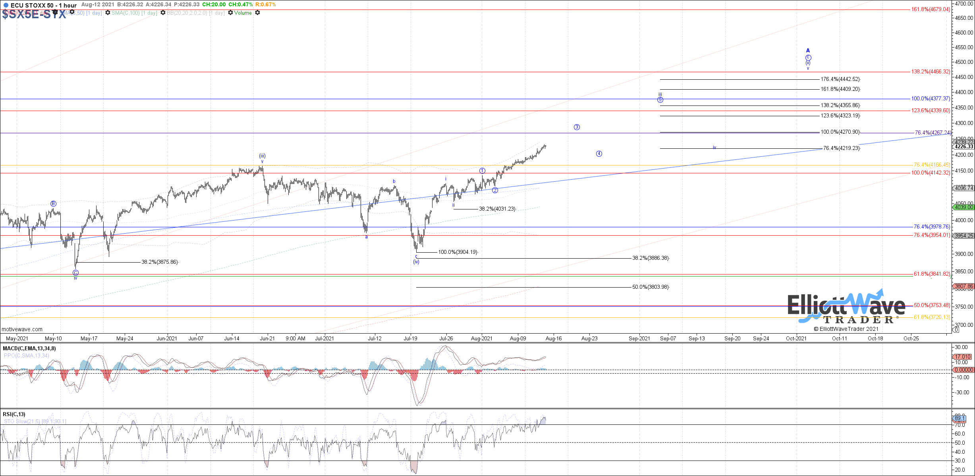The width and height of the screenshot is (975, 476).
Task: Click the motivewave.com link text
Action: tap(22, 329)
